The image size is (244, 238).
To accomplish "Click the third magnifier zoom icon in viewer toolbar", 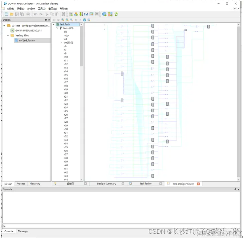I will click(x=72, y=20).
